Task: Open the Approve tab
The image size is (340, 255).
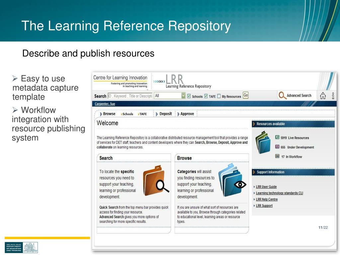Action: coord(186,114)
